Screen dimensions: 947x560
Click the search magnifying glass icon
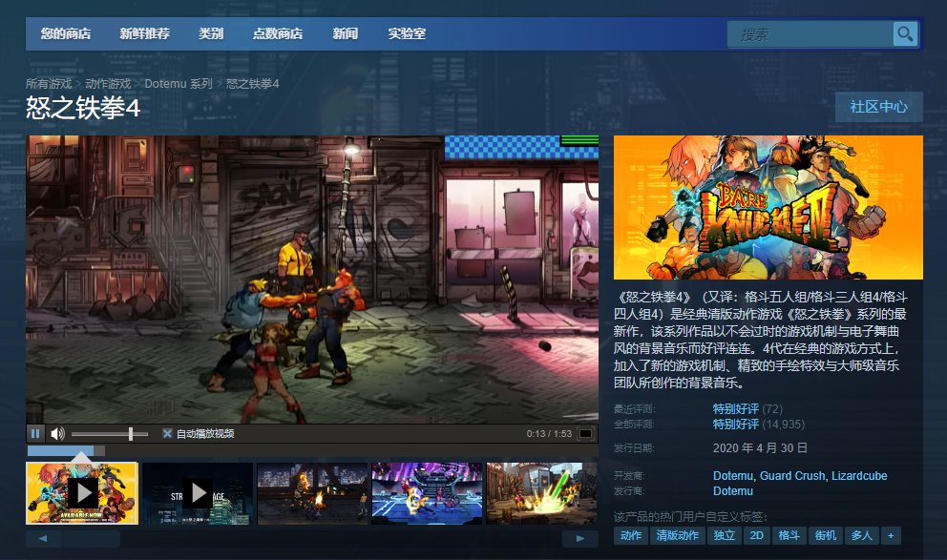tap(904, 33)
